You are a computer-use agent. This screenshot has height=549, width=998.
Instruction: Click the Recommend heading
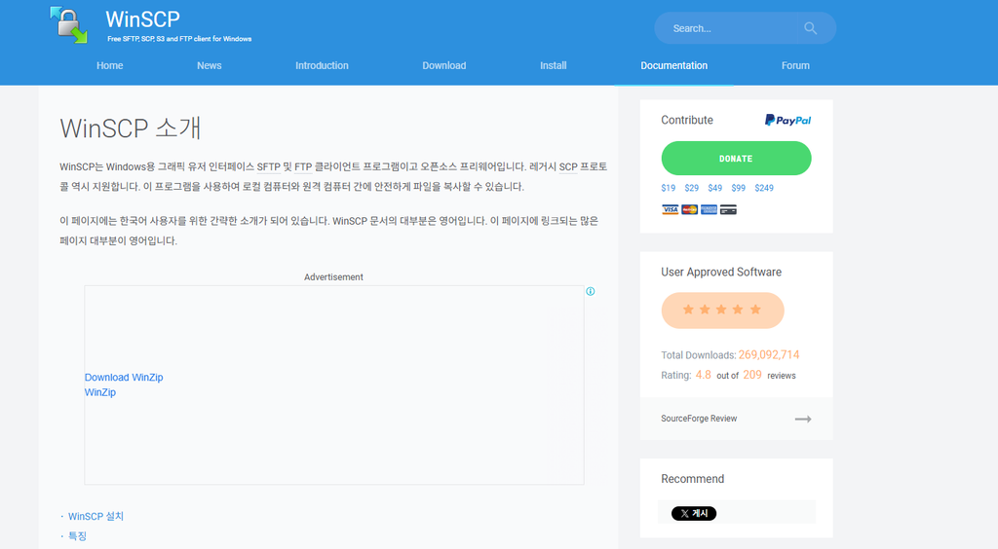click(693, 479)
